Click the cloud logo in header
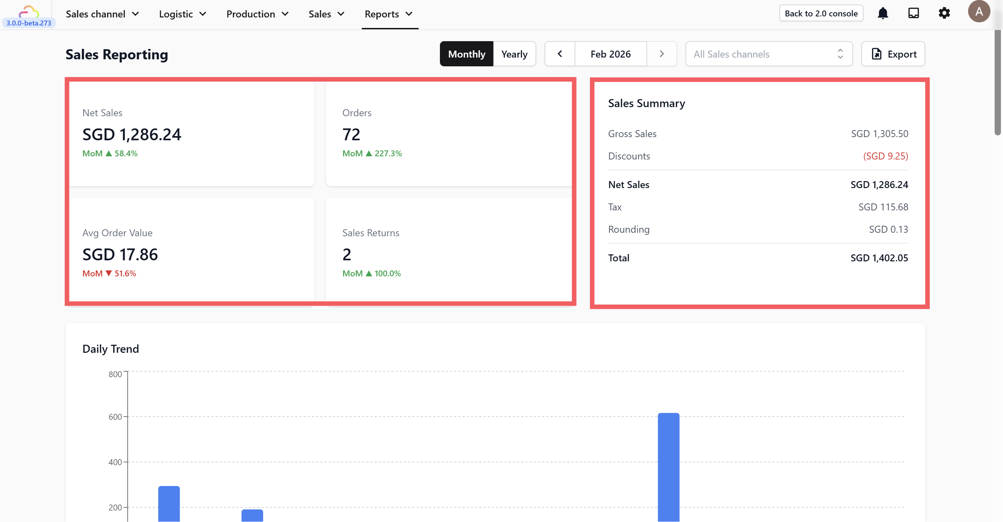1003x522 pixels. 29,12
